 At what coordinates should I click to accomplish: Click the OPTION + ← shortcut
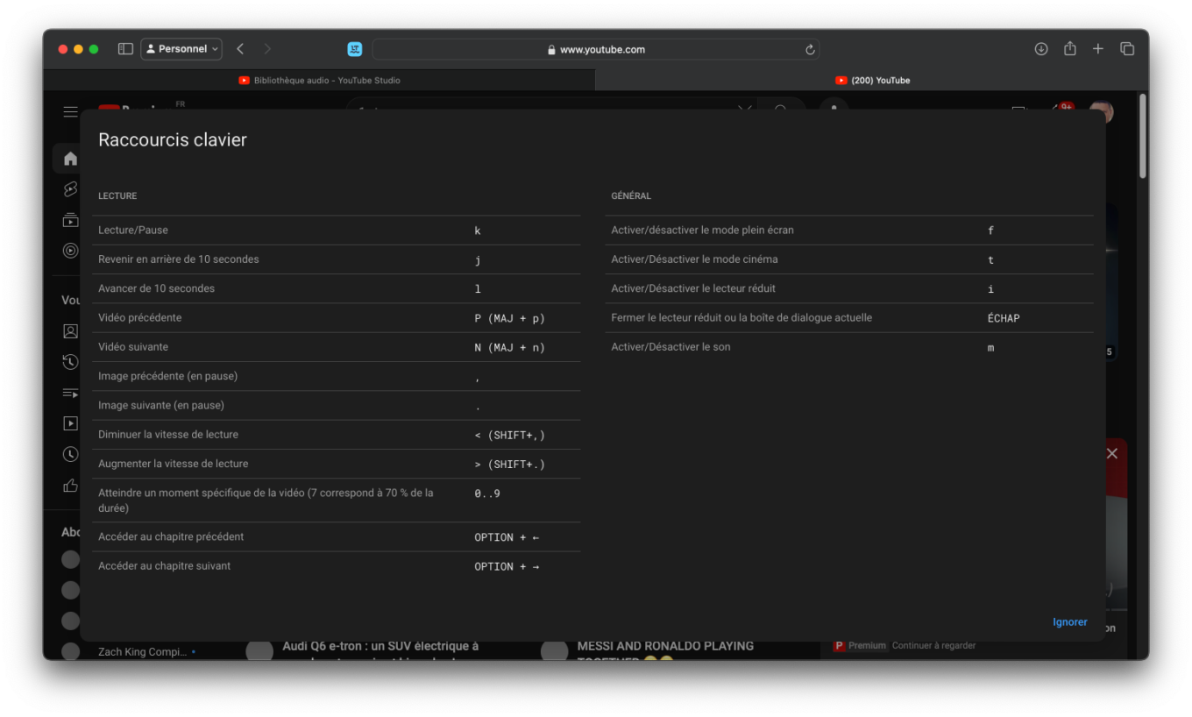[x=507, y=537]
